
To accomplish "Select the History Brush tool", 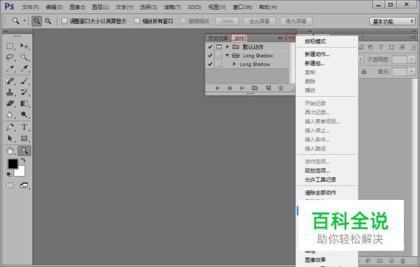I will click(x=25, y=92).
